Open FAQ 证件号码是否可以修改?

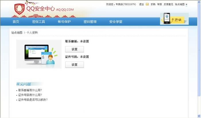pyautogui.click(x=33, y=100)
